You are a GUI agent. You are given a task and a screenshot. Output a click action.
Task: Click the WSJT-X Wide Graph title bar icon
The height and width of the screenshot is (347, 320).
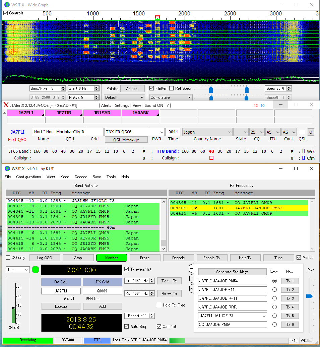point(7,5)
